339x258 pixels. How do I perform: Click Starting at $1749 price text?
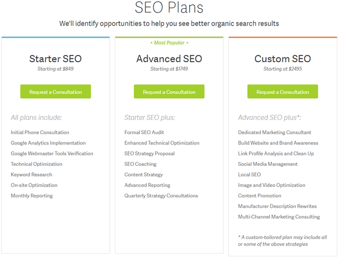(x=169, y=69)
